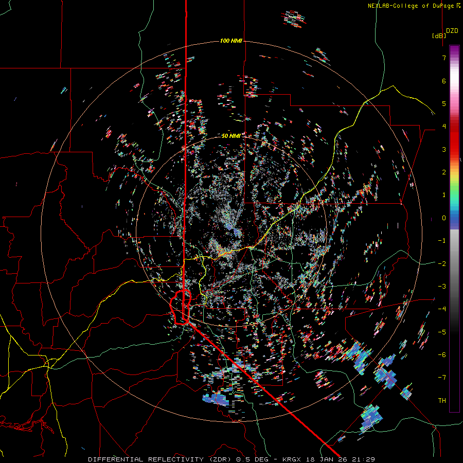463x463 pixels.
Task: Click the 18 JAN 26 date stamp
Action: tap(328, 459)
